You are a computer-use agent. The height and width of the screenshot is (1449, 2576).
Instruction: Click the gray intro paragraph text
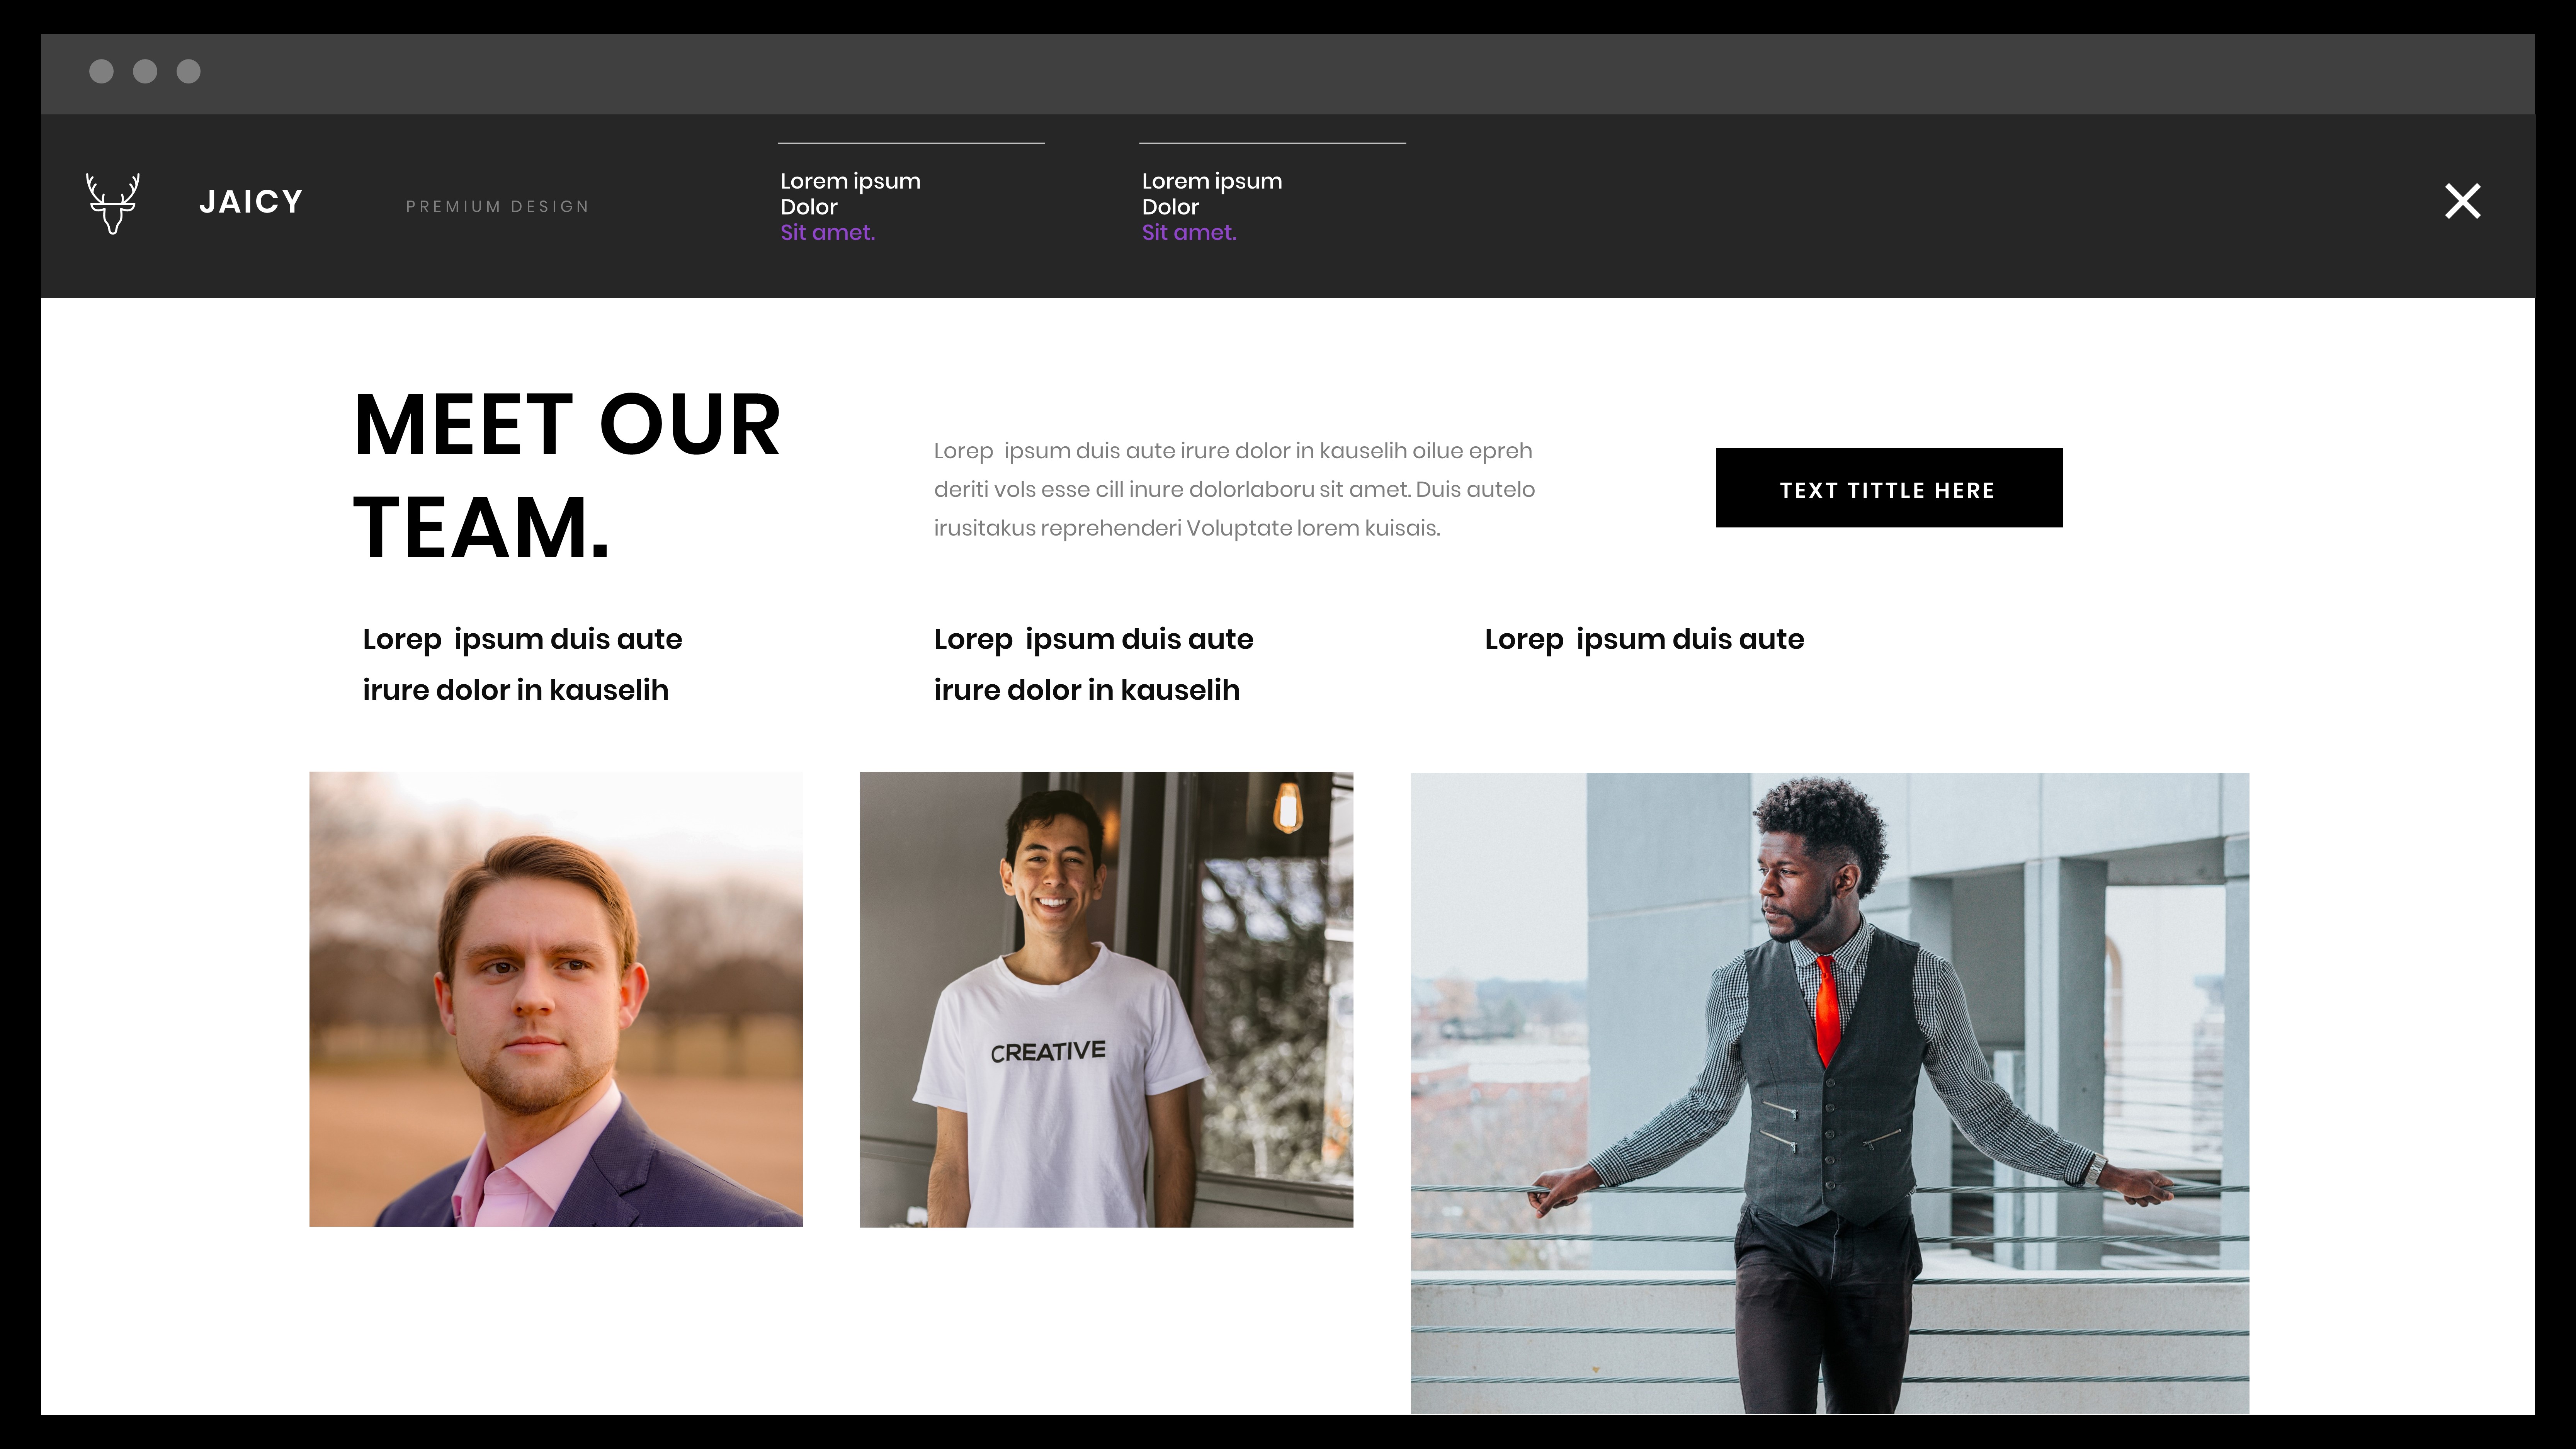[1234, 489]
